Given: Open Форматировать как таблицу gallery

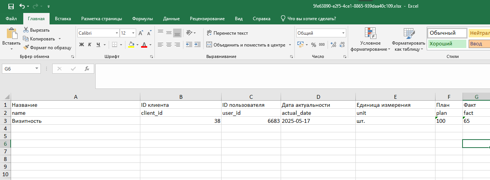Looking at the screenshot, I should (x=408, y=39).
